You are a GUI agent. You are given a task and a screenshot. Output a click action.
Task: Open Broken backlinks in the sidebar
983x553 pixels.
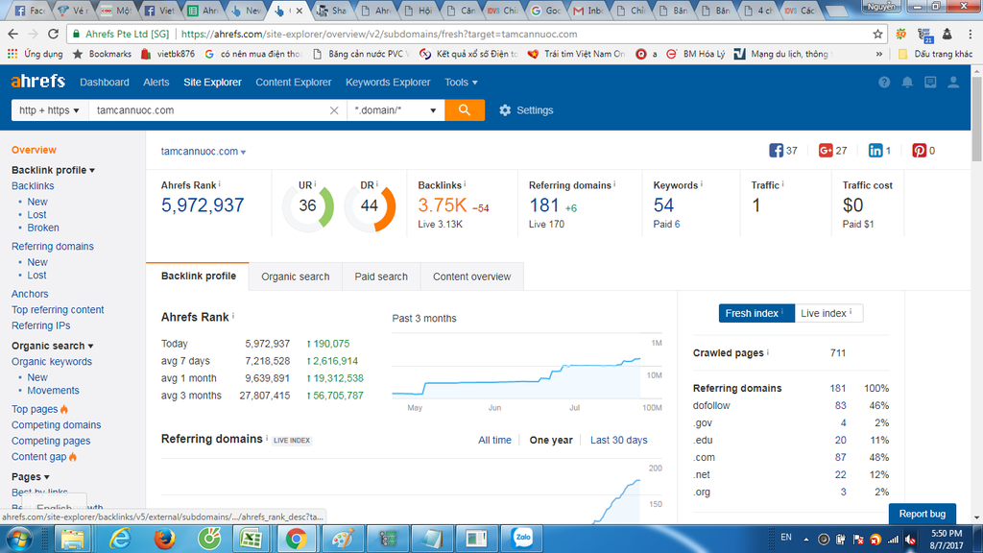coord(43,228)
